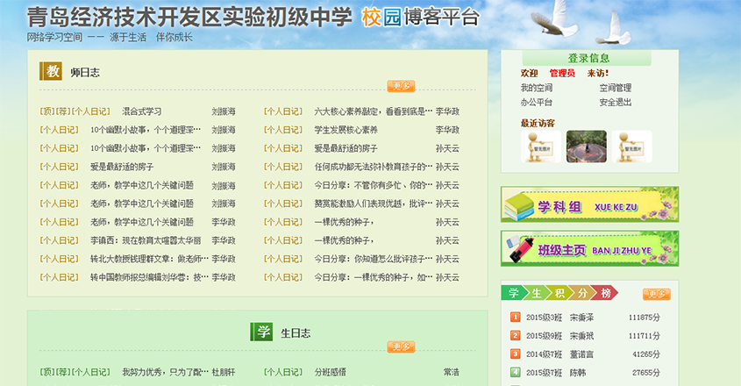
Task: Click the score 41265分
Action: click(646, 354)
